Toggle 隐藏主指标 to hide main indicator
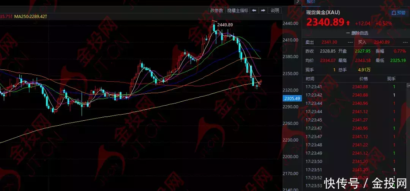The image size is (410, 191). point(238,11)
